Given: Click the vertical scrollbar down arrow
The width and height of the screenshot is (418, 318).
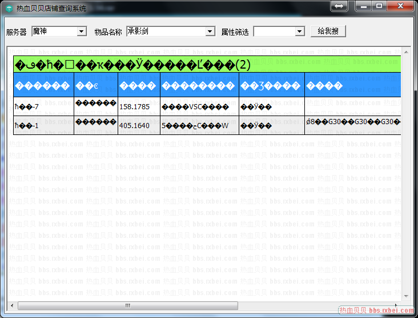Looking at the screenshot, I should tap(407, 296).
